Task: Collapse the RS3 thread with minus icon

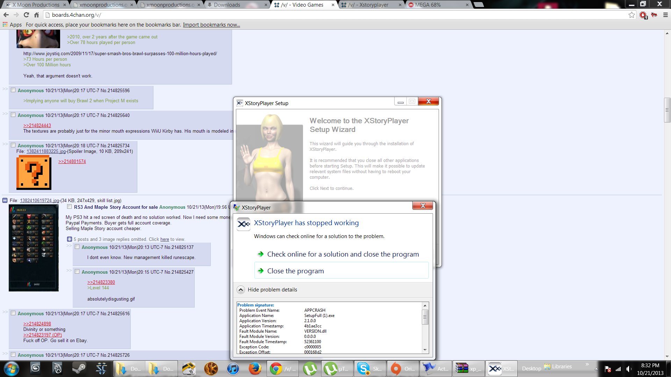Action: [x=5, y=200]
